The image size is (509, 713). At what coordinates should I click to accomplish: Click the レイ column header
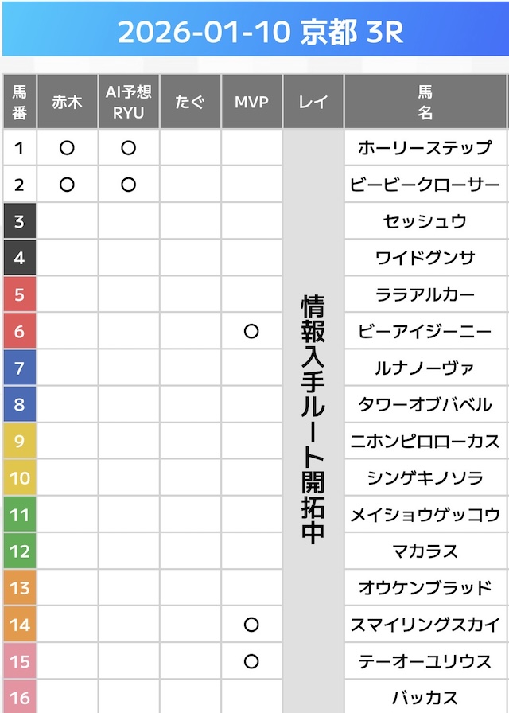313,102
